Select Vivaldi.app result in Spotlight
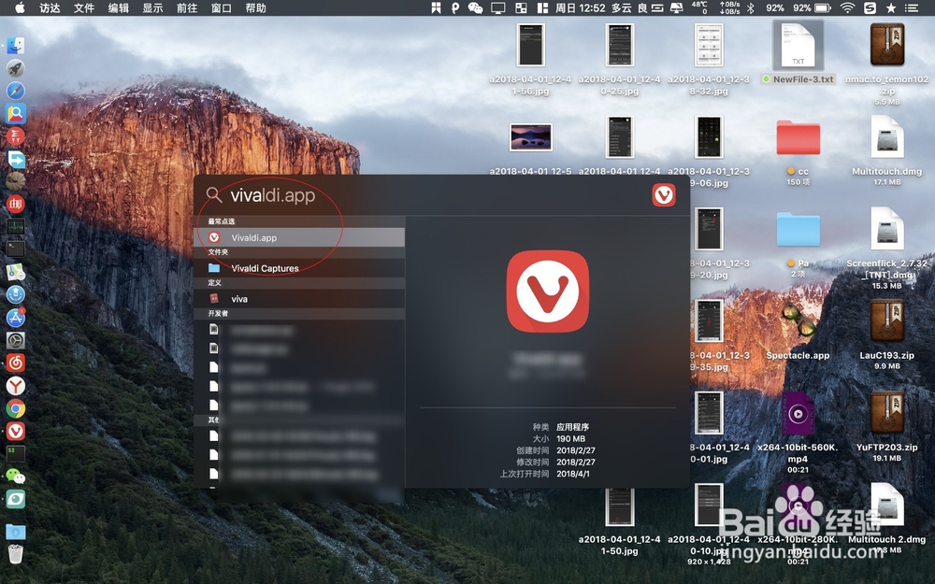Screen dimensions: 935x584 (299, 237)
